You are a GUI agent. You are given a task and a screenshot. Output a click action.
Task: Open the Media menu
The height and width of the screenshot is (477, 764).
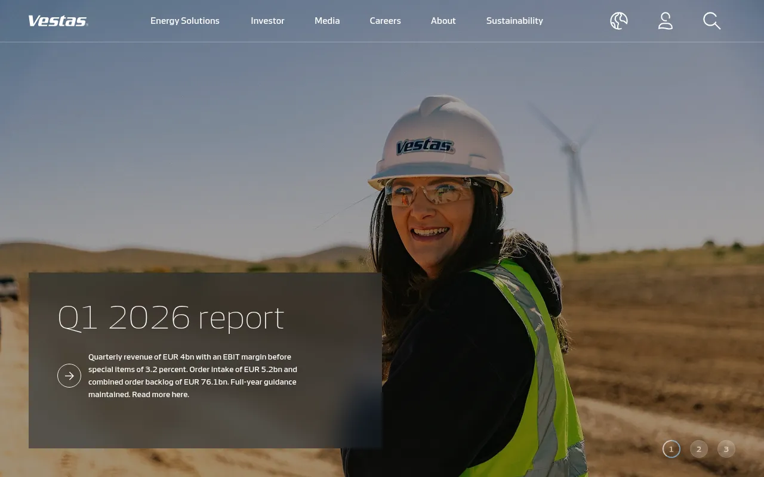(327, 21)
